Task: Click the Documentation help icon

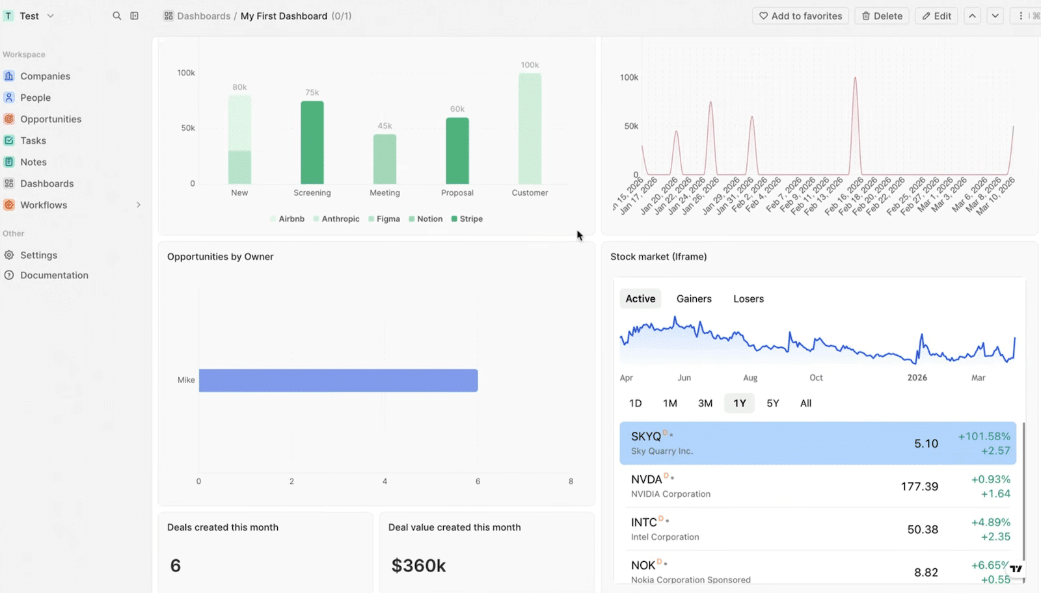Action: click(x=9, y=275)
